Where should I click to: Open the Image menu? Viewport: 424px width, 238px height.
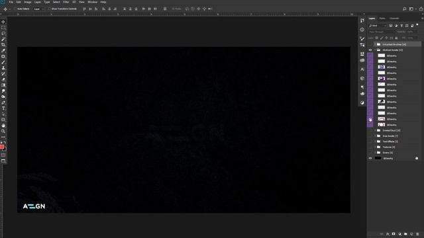[28, 2]
